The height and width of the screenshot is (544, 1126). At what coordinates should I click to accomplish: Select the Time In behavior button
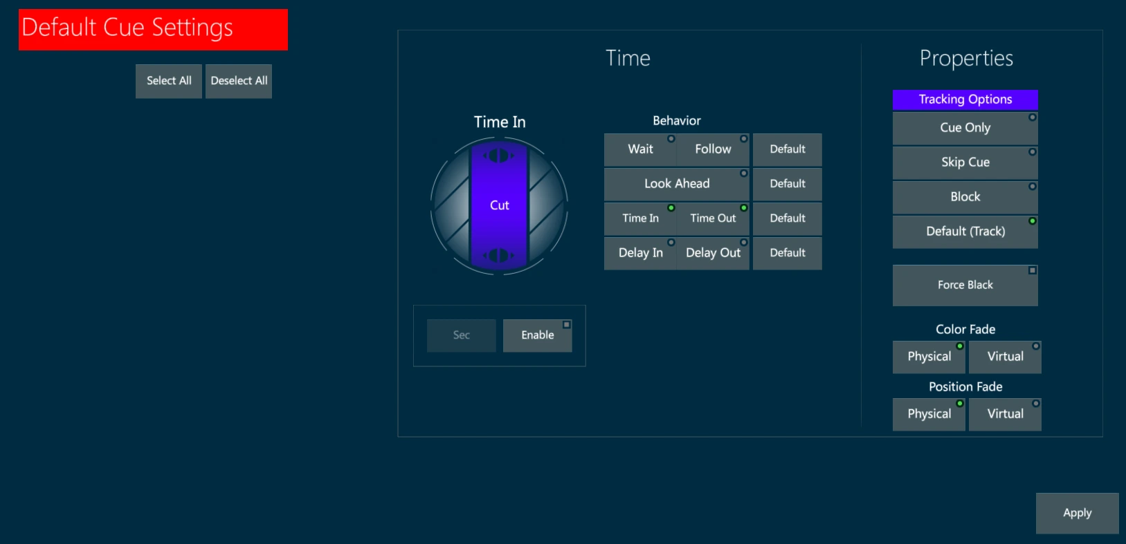pyautogui.click(x=640, y=218)
